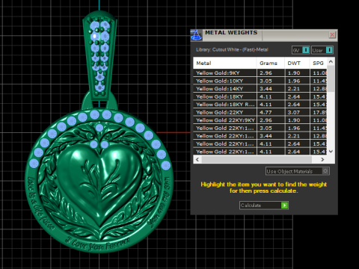Click the 3.07 DWT cell for Yellow Gold:22KY
The image size is (359, 269).
click(x=297, y=112)
